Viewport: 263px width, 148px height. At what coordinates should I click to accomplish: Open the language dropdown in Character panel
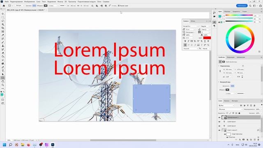pos(191,49)
